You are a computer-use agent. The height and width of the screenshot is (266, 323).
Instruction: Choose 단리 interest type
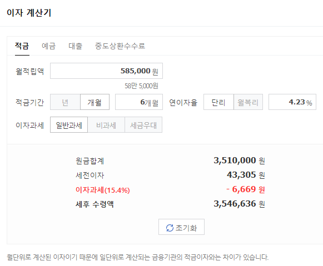[x=218, y=102]
